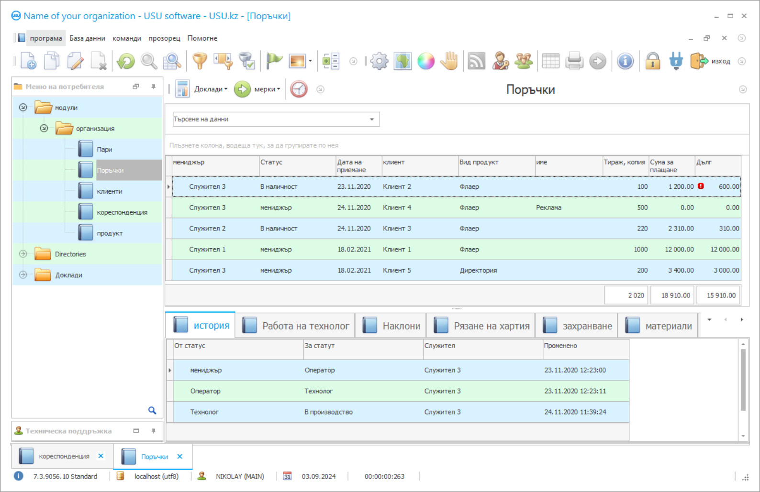The width and height of the screenshot is (760, 492).
Task: Open the Търсене на данни dropdown
Action: pyautogui.click(x=372, y=120)
